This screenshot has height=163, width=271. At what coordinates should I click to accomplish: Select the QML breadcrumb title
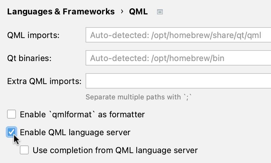[138, 12]
